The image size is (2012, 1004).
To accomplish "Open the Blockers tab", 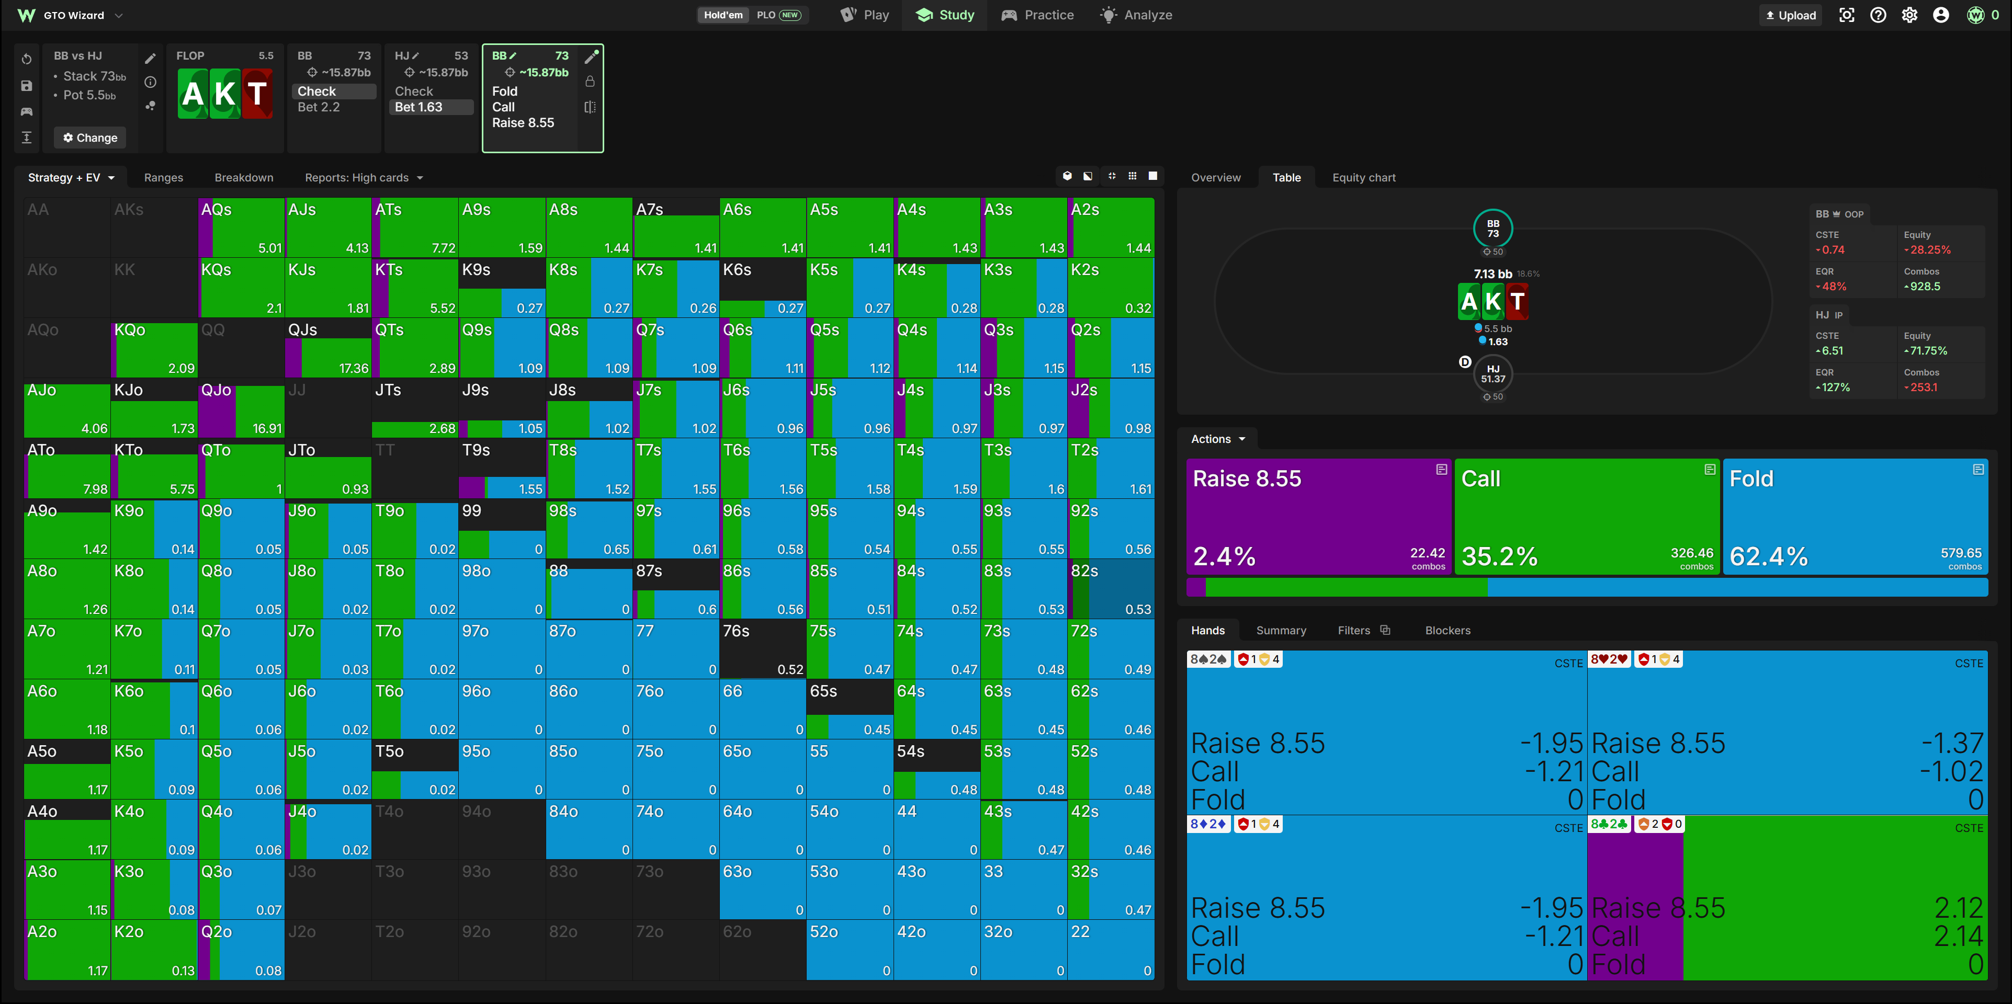I will click(1448, 630).
